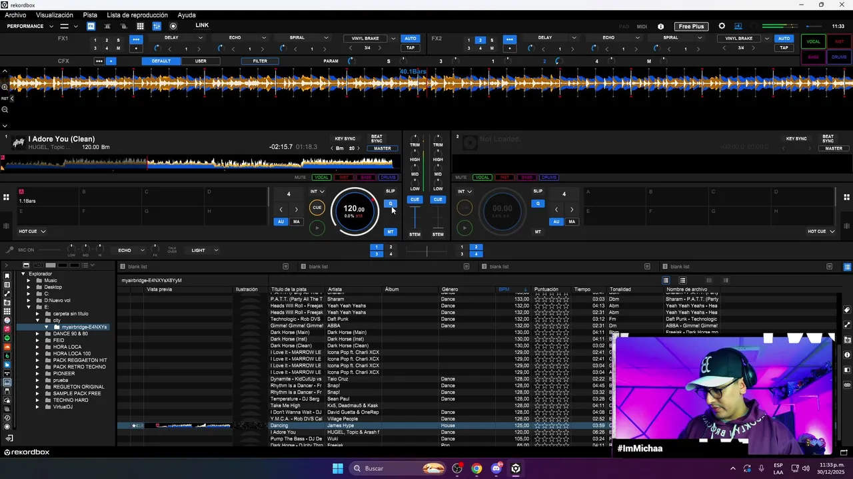This screenshot has height=479, width=853.
Task: Open the rekordbox settings gear
Action: click(x=722, y=27)
